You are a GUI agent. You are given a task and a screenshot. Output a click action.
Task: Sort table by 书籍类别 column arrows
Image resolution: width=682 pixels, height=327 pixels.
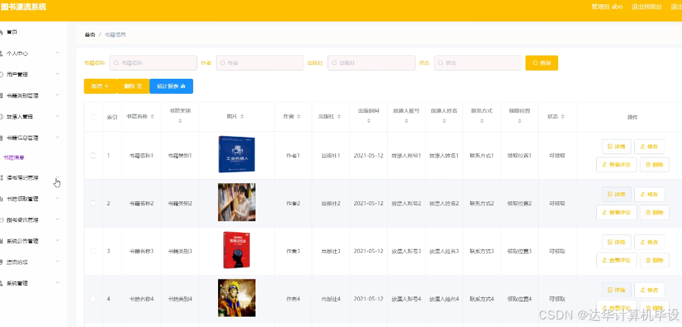180,121
